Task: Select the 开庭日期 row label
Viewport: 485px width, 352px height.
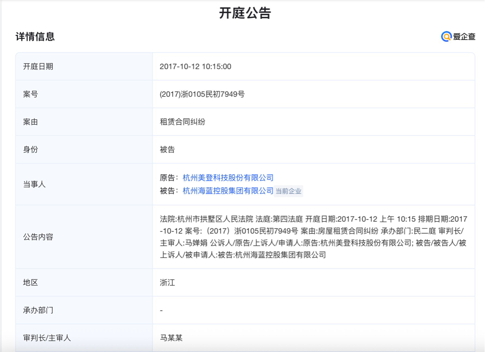Action: pyautogui.click(x=38, y=66)
